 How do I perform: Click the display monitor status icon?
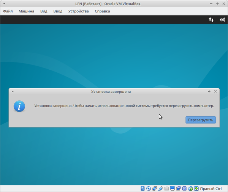pos(173,189)
